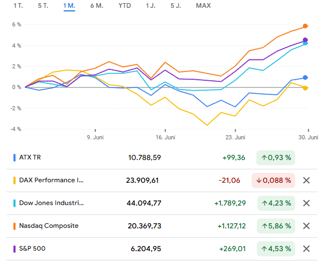The image size is (320, 261).
Task: Click the purple S&P 500 endpoint dot
Action: [x=305, y=40]
